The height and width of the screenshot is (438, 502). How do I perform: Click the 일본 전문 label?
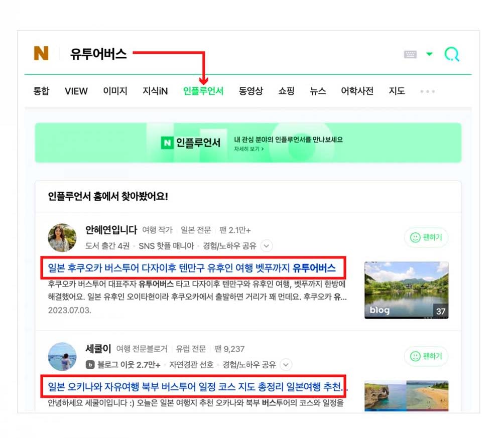coord(196,230)
